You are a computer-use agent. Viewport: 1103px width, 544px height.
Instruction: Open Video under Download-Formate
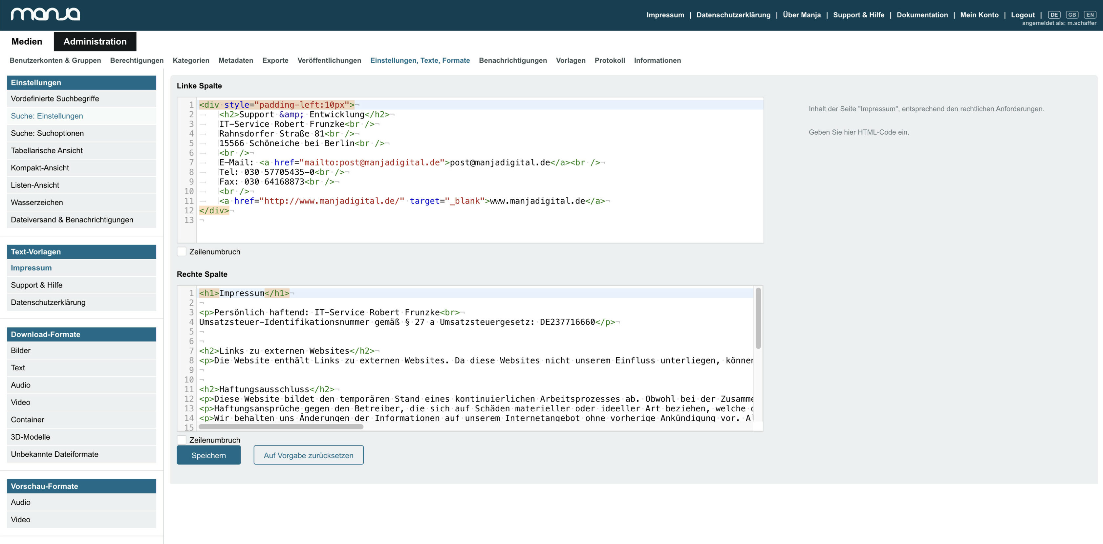coord(81,402)
